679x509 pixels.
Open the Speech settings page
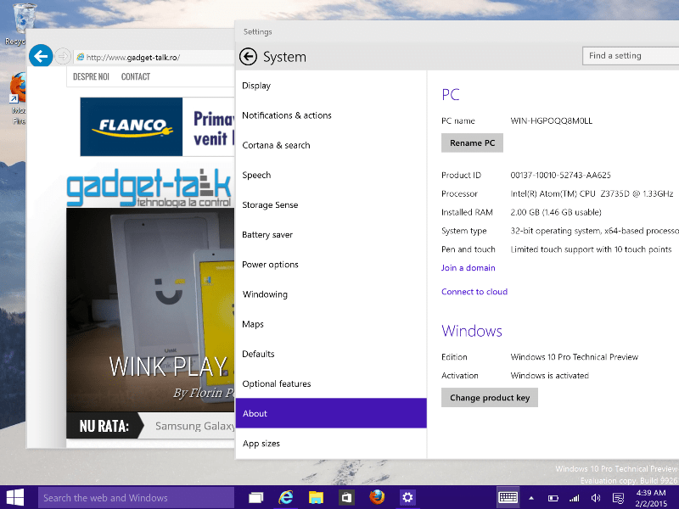pos(331,176)
